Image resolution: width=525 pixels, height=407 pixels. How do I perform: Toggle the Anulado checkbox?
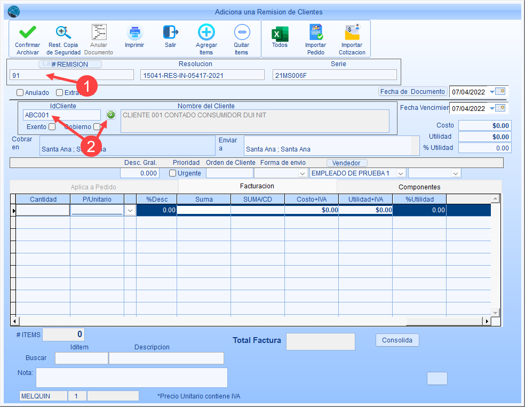[20, 92]
